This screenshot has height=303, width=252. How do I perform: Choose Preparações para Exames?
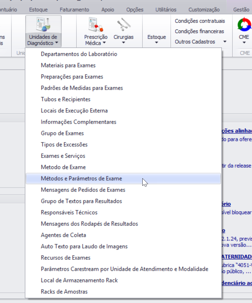click(123, 76)
